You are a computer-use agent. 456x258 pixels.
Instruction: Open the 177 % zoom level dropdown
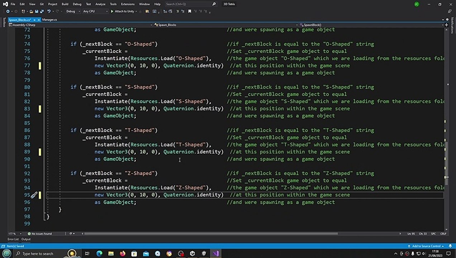pyautogui.click(x=15, y=234)
